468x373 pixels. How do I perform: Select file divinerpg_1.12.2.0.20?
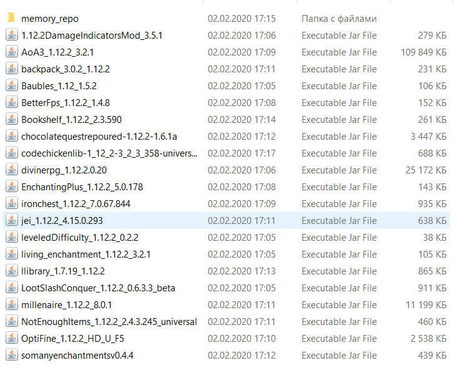pos(64,170)
